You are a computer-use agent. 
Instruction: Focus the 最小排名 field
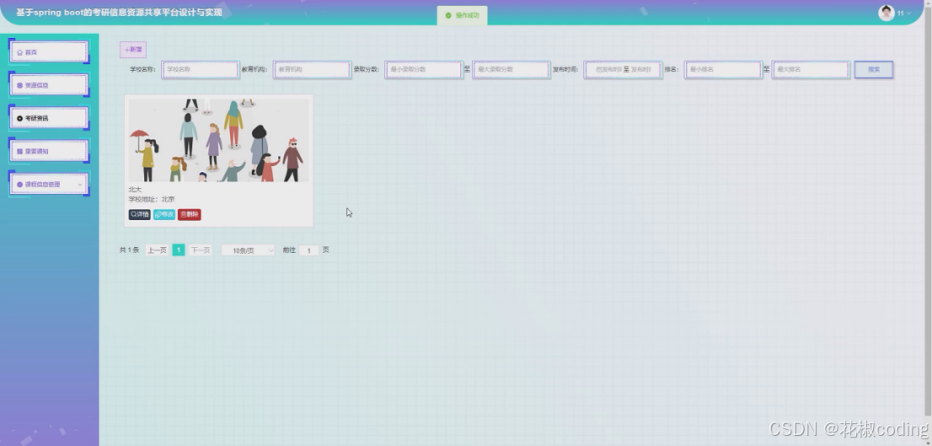(x=723, y=70)
